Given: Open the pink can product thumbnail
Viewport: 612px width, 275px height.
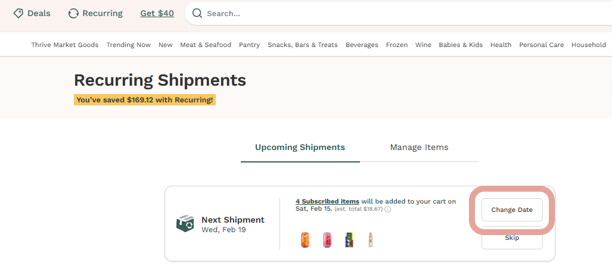Looking at the screenshot, I should [x=327, y=240].
